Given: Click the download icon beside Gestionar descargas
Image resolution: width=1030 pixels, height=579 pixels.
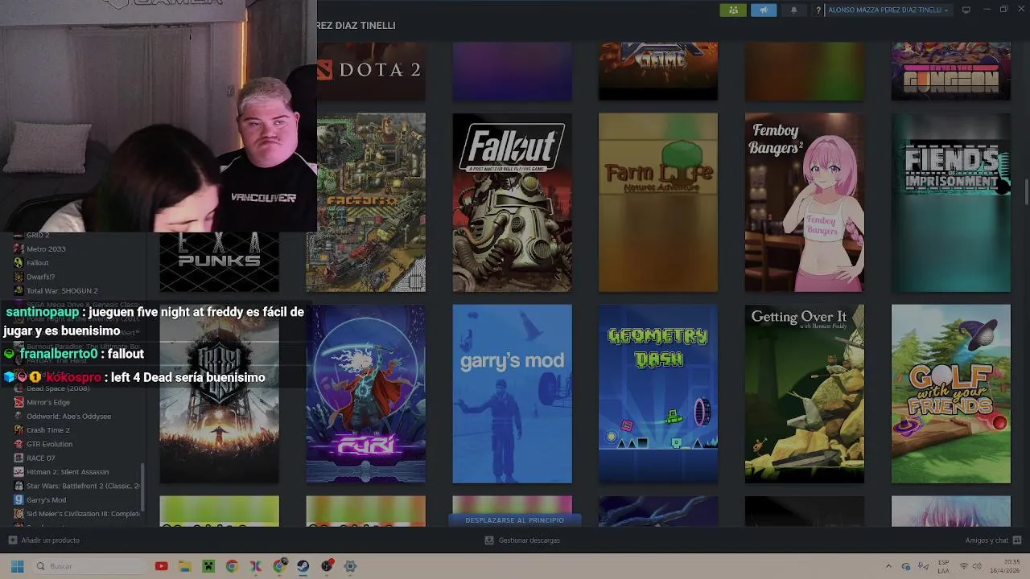Looking at the screenshot, I should click(488, 540).
